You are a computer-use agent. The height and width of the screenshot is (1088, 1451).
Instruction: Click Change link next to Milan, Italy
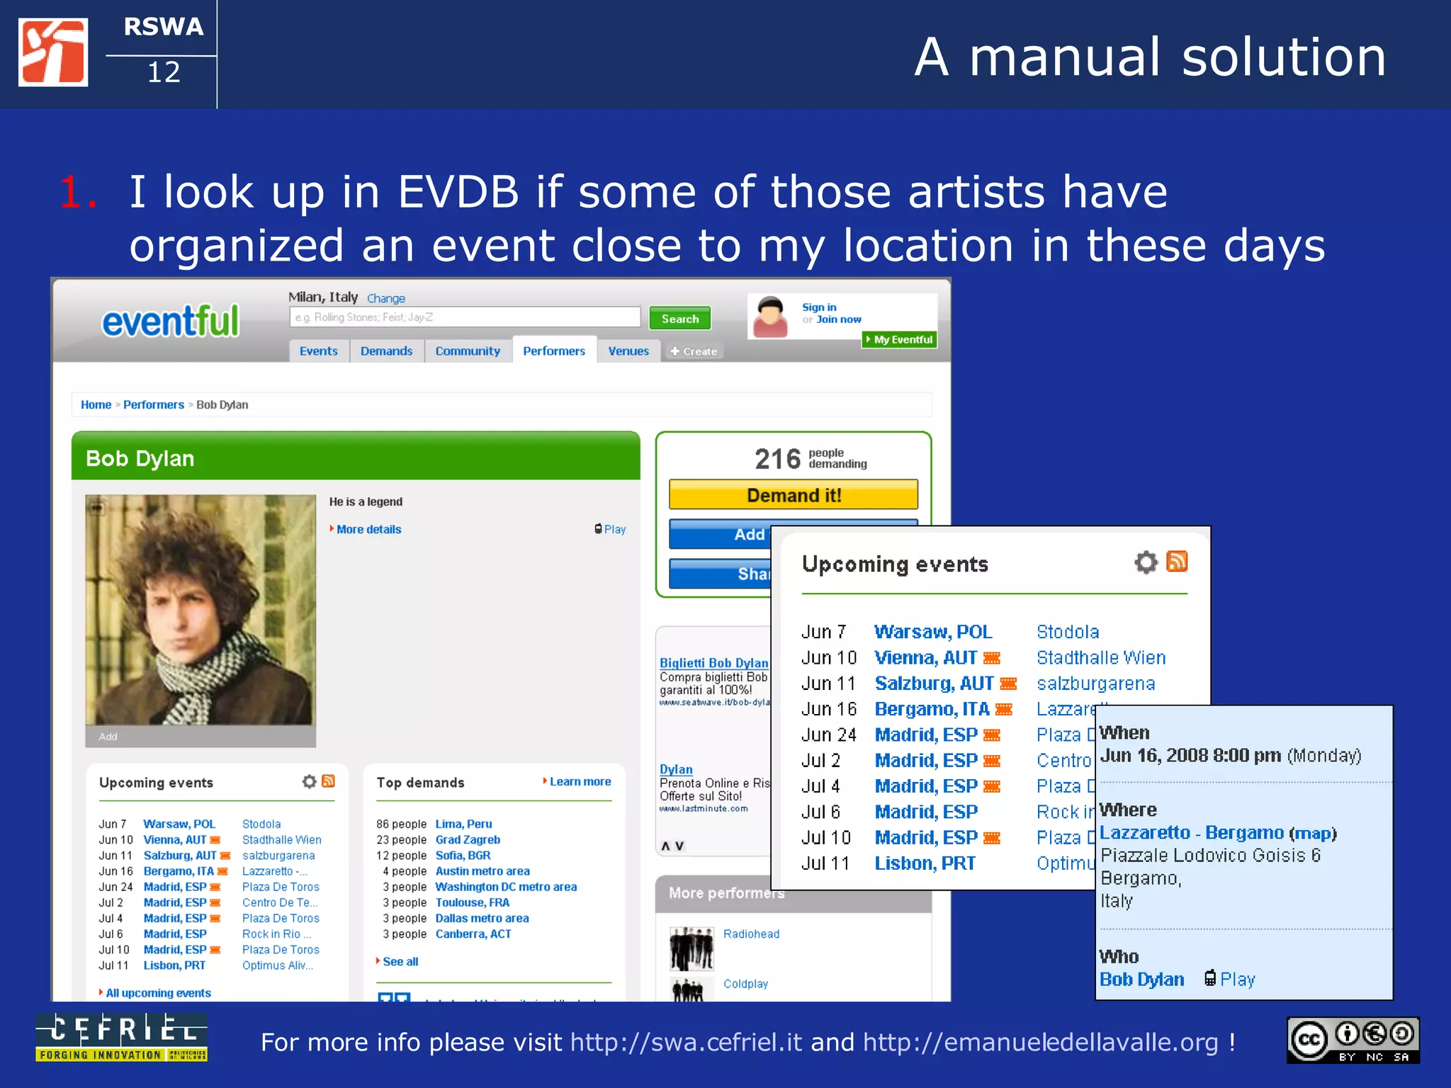386,298
